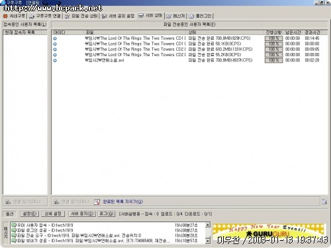
Task: Stop the server with 서버 중지(S)
Action: point(82,214)
